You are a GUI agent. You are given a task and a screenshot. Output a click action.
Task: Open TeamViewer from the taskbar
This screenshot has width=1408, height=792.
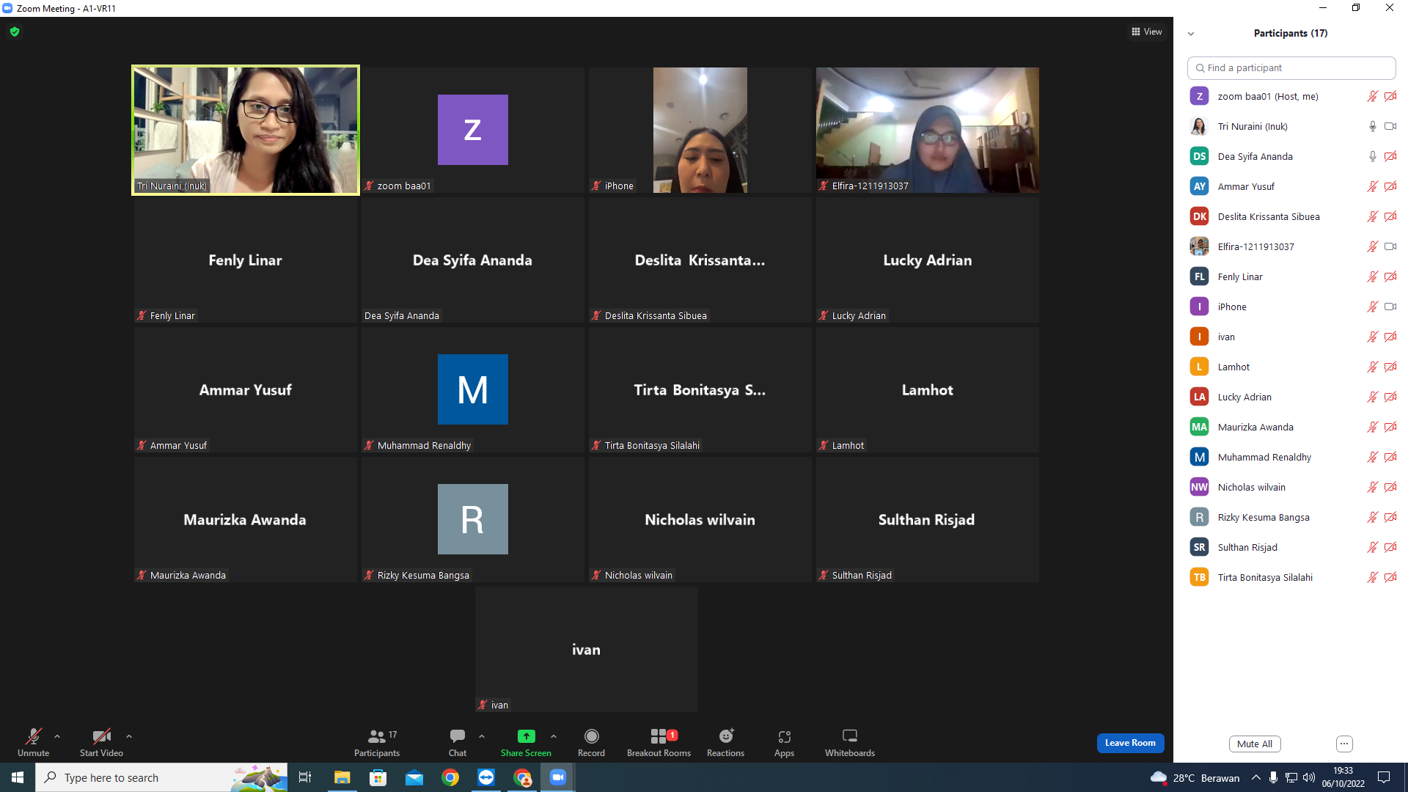coord(486,777)
